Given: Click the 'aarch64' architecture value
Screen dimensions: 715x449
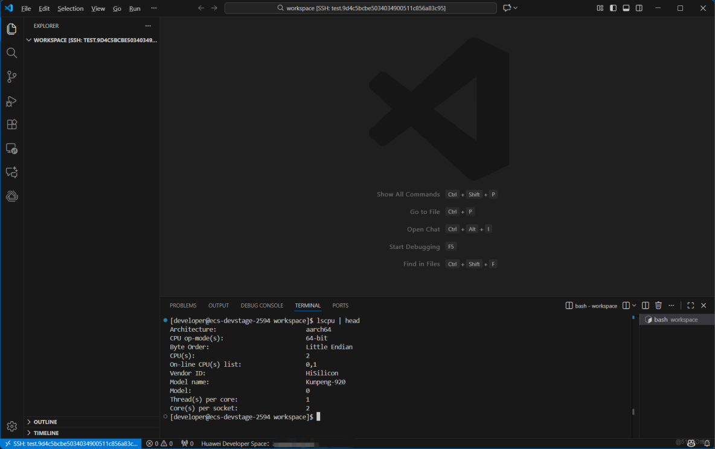Looking at the screenshot, I should 318,329.
